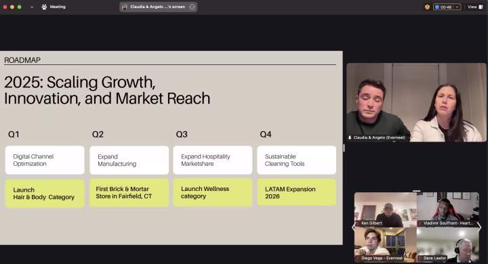This screenshot has width=488, height=264.
Task: Show previous participants with left arrow
Action: (x=353, y=227)
